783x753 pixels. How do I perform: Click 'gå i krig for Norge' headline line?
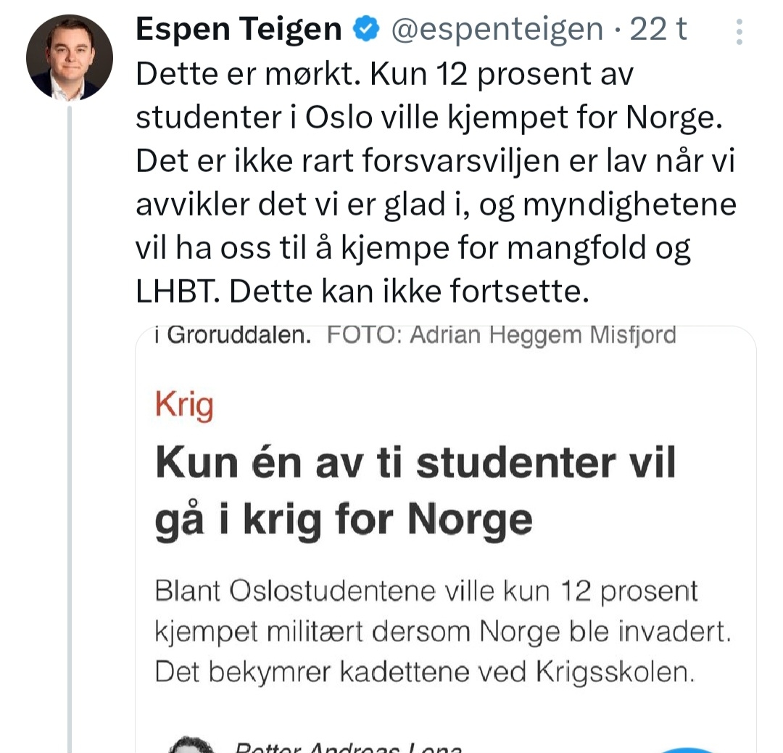(x=344, y=519)
